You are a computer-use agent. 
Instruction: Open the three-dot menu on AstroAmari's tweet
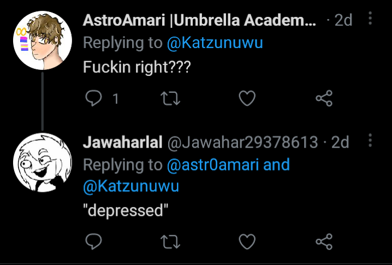point(370,18)
